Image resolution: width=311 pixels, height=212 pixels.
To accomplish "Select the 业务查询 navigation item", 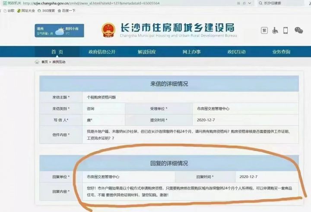I will (281, 52).
